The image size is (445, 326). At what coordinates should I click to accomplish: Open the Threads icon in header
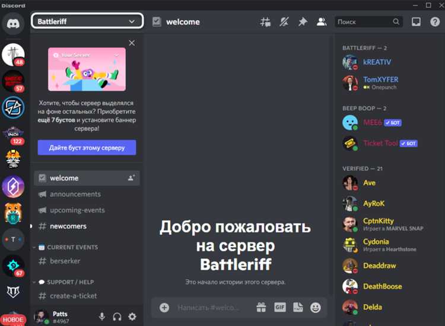[x=265, y=22]
